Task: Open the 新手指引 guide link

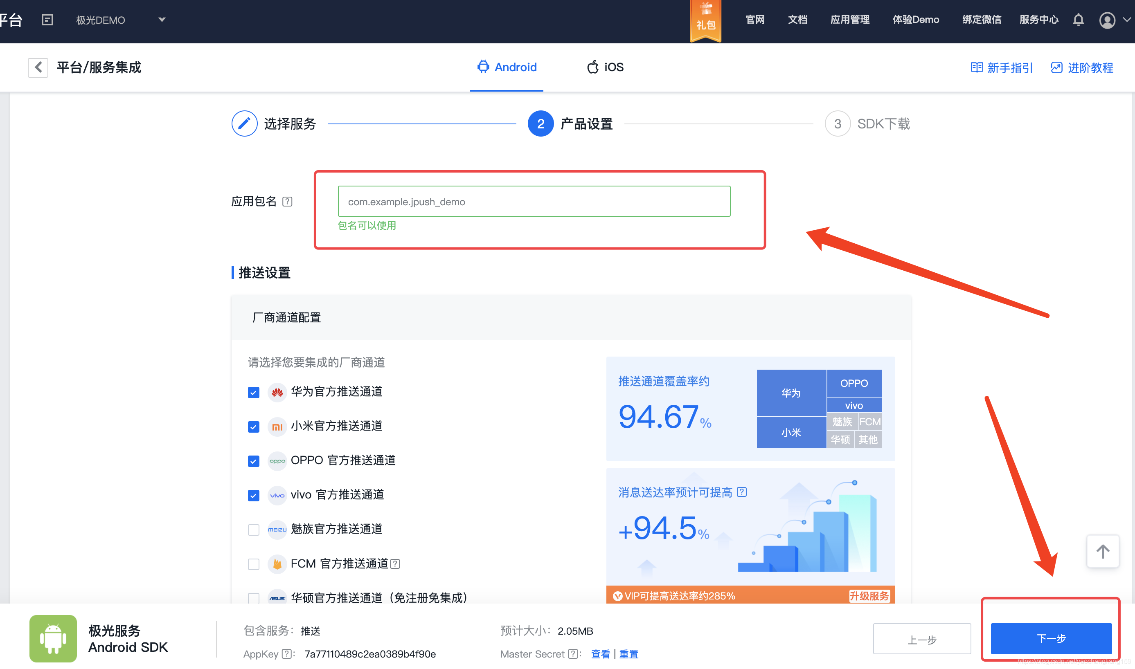Action: click(1001, 67)
